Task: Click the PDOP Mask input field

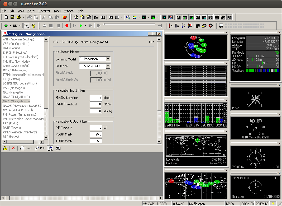Action: [x=96, y=134]
